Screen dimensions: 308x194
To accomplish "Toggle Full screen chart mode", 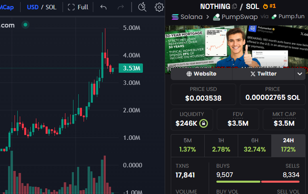I will 78,7.
